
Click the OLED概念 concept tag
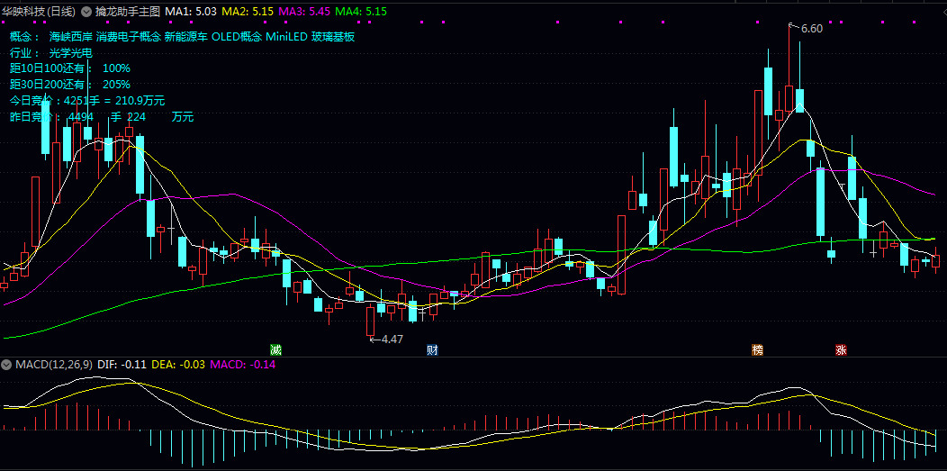237,37
